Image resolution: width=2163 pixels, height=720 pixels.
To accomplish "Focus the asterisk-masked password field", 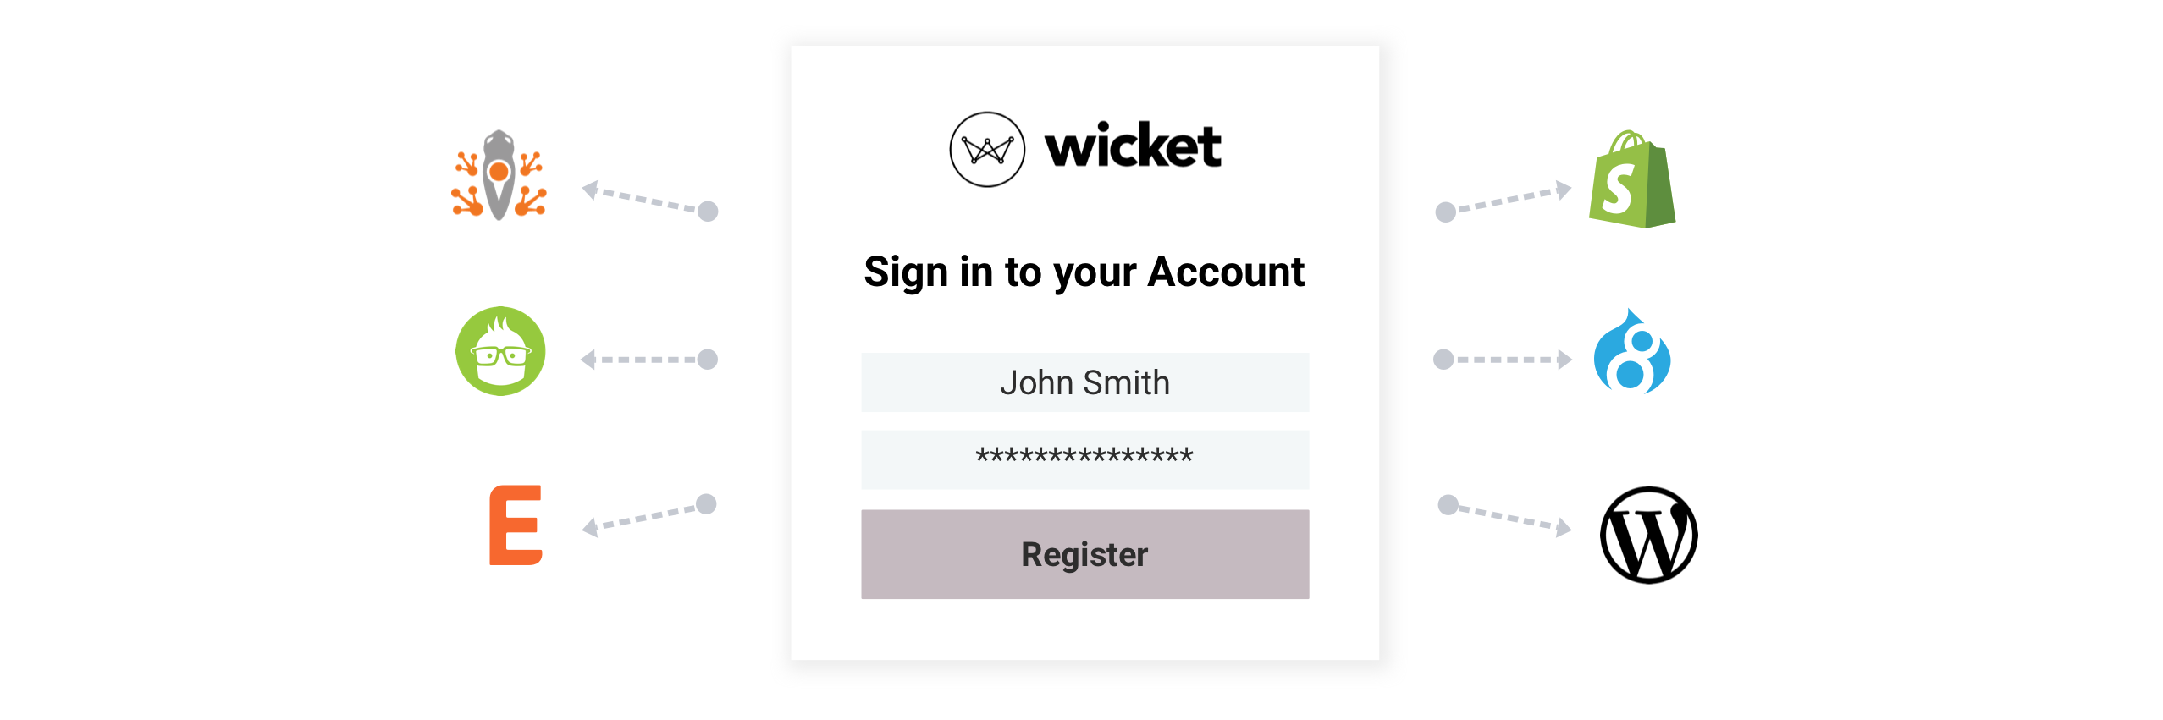I will (1085, 459).
